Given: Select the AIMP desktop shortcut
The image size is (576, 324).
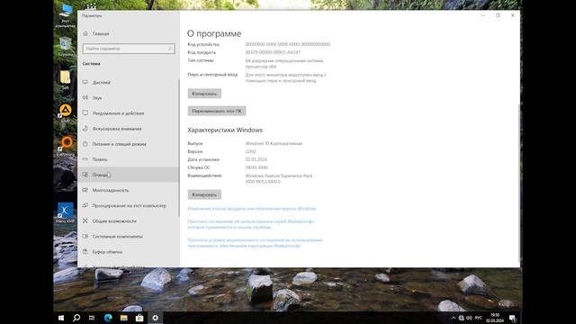Looking at the screenshot, I should (x=66, y=113).
